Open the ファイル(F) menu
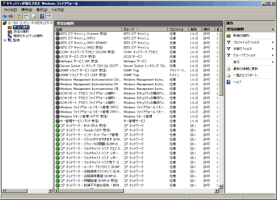277x200 pixels. click(11, 9)
